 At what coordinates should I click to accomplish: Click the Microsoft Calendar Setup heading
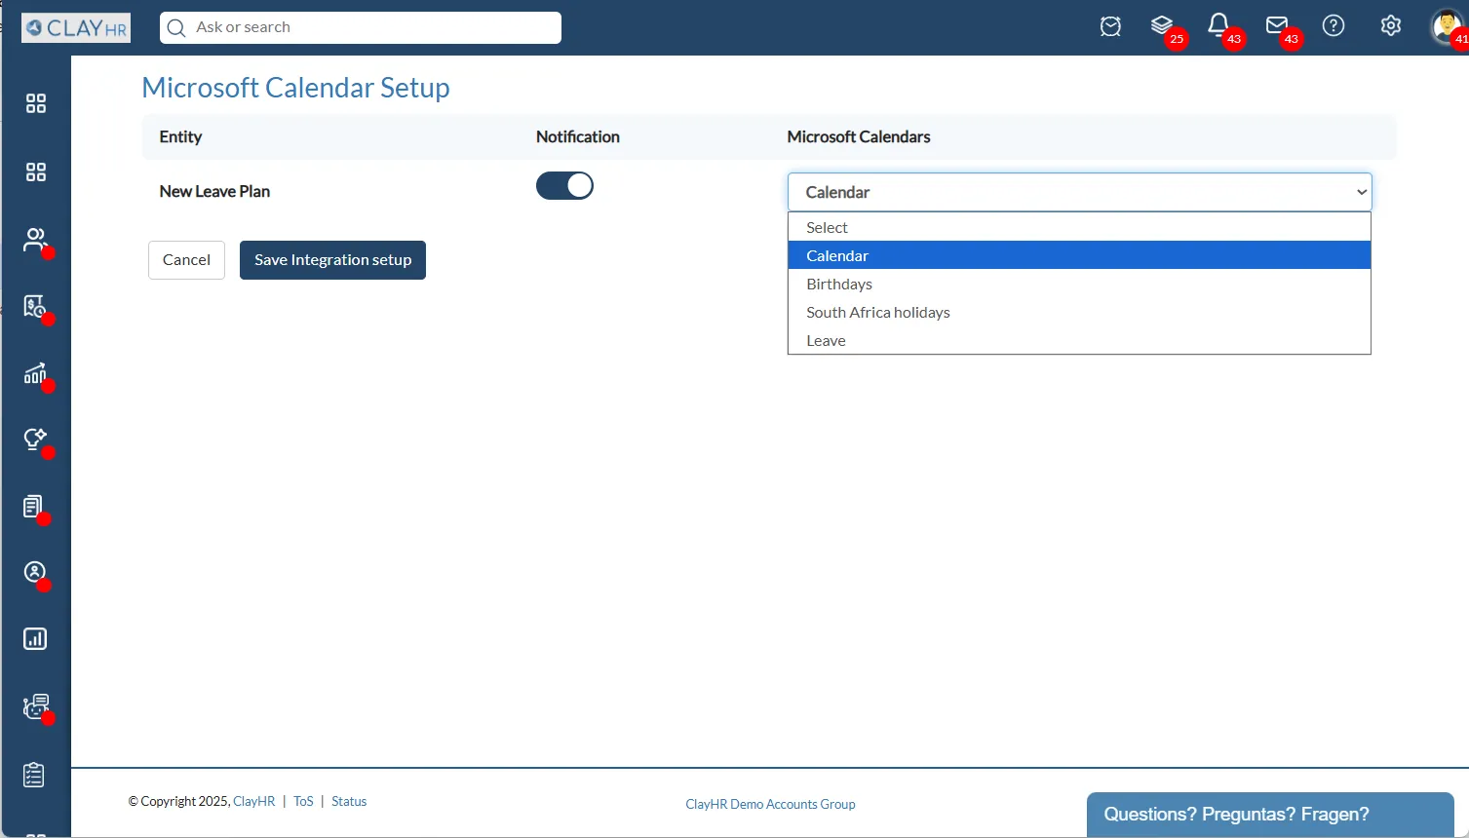click(x=295, y=88)
